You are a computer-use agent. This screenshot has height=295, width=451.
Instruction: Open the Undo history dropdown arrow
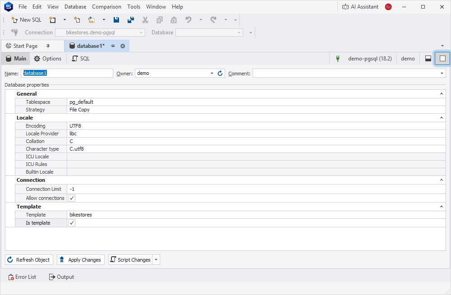pyautogui.click(x=201, y=20)
